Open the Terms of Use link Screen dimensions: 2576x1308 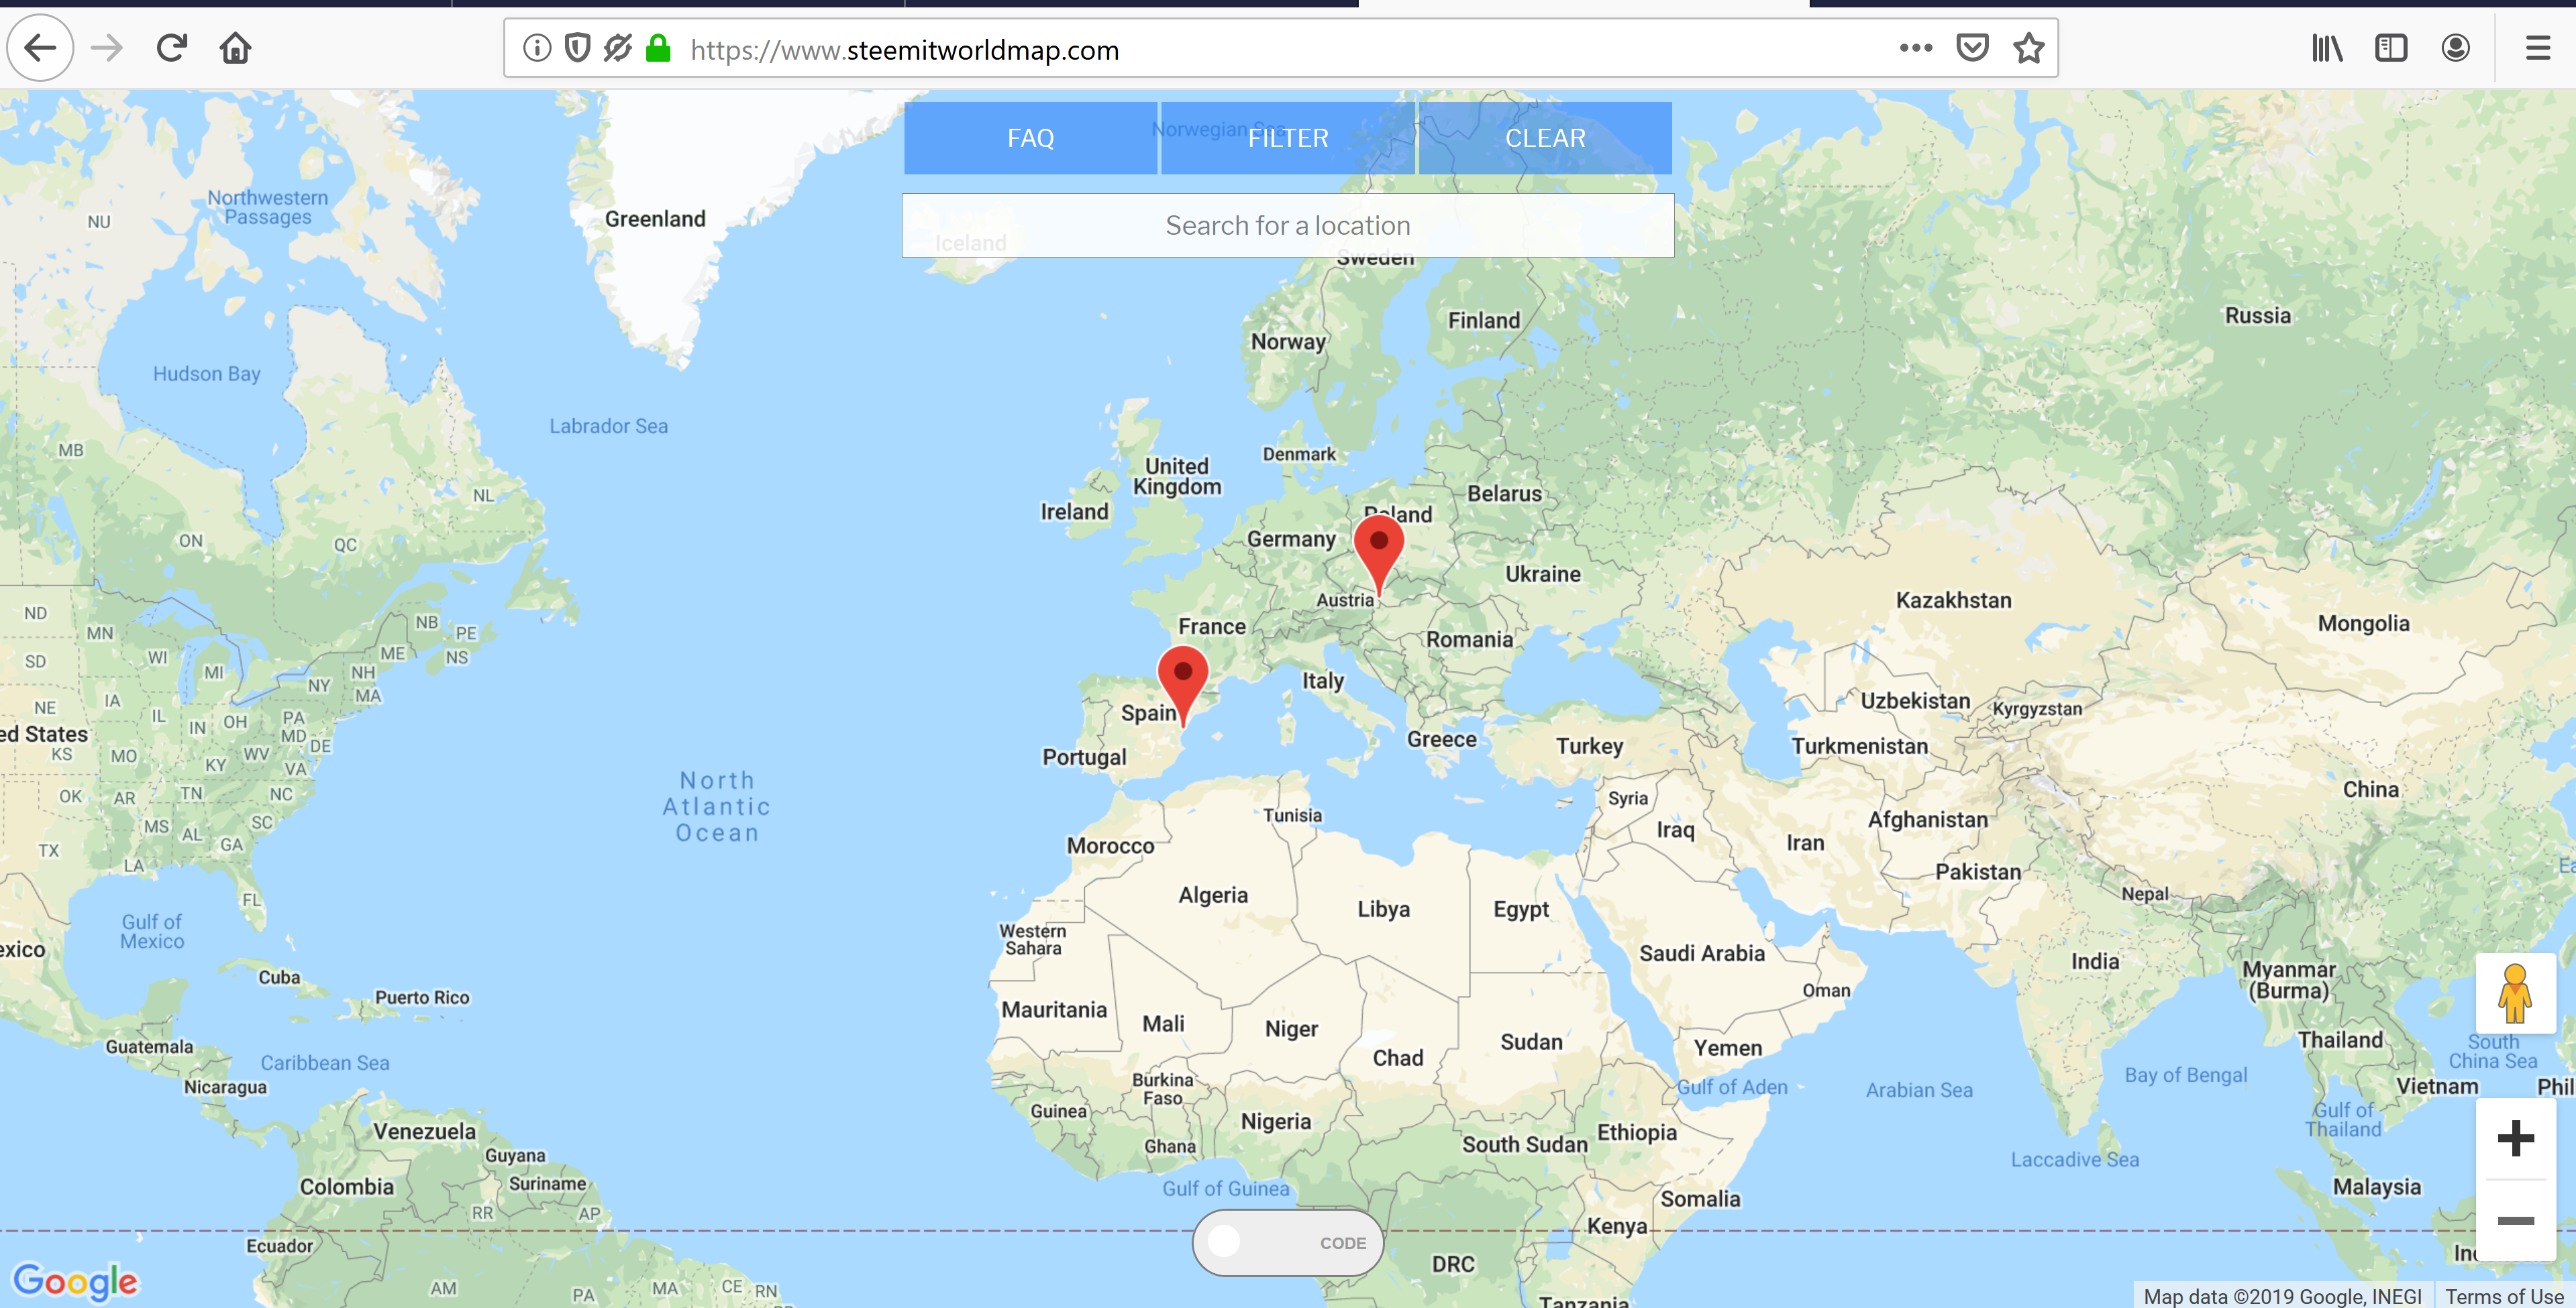tap(2505, 1296)
